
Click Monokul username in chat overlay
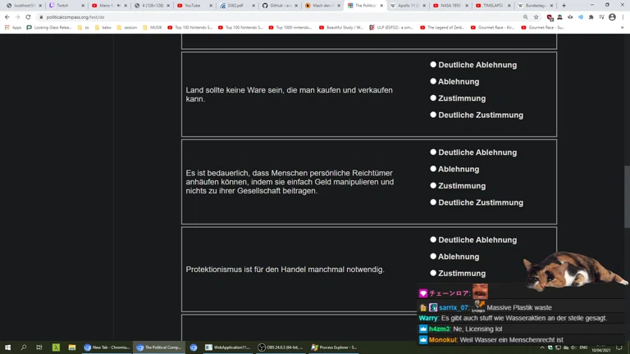pos(443,339)
